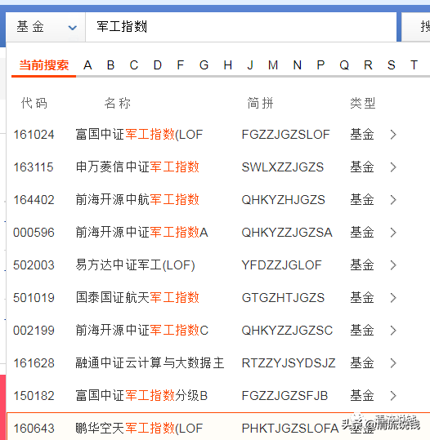This screenshot has height=440, width=430.
Task: Switch to letter tab N
Action: tap(298, 65)
